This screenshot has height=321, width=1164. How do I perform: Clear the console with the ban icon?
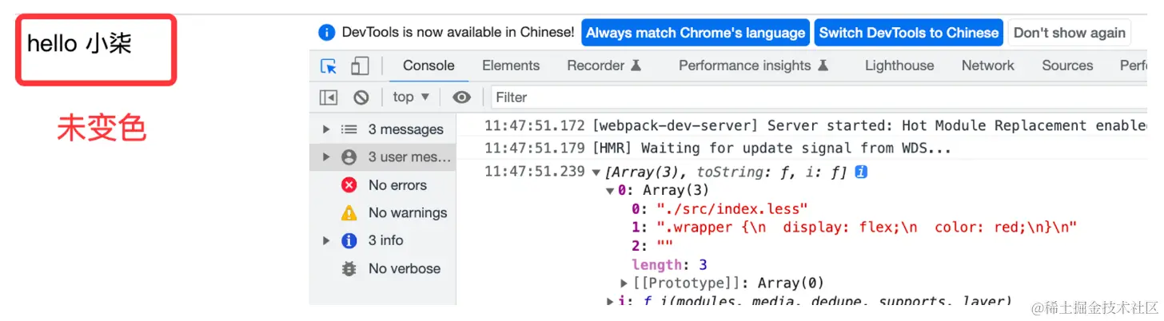point(361,97)
